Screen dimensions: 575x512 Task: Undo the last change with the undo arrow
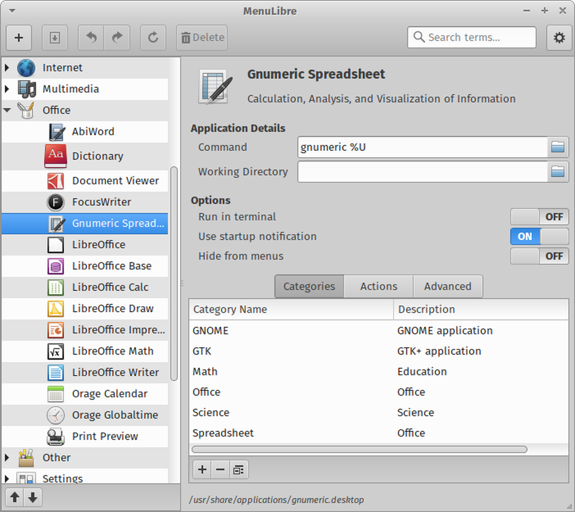coord(90,37)
